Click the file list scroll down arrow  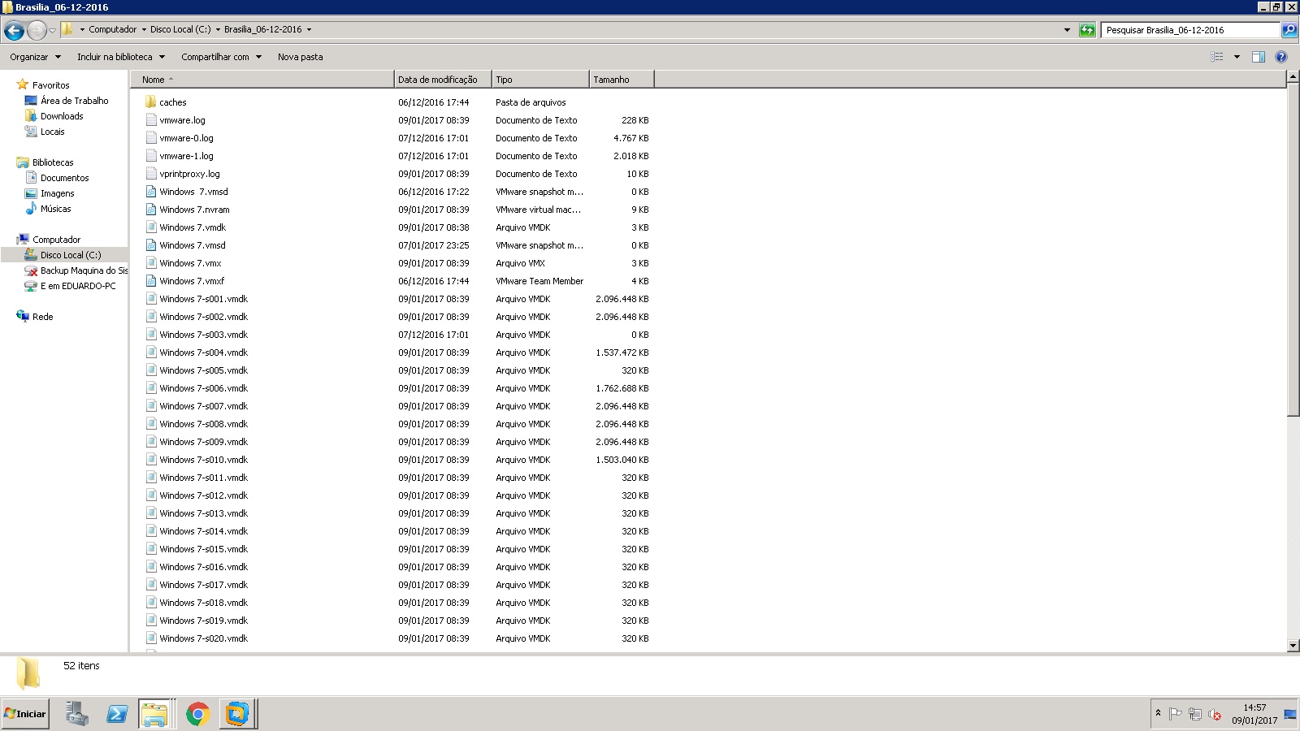click(1293, 646)
